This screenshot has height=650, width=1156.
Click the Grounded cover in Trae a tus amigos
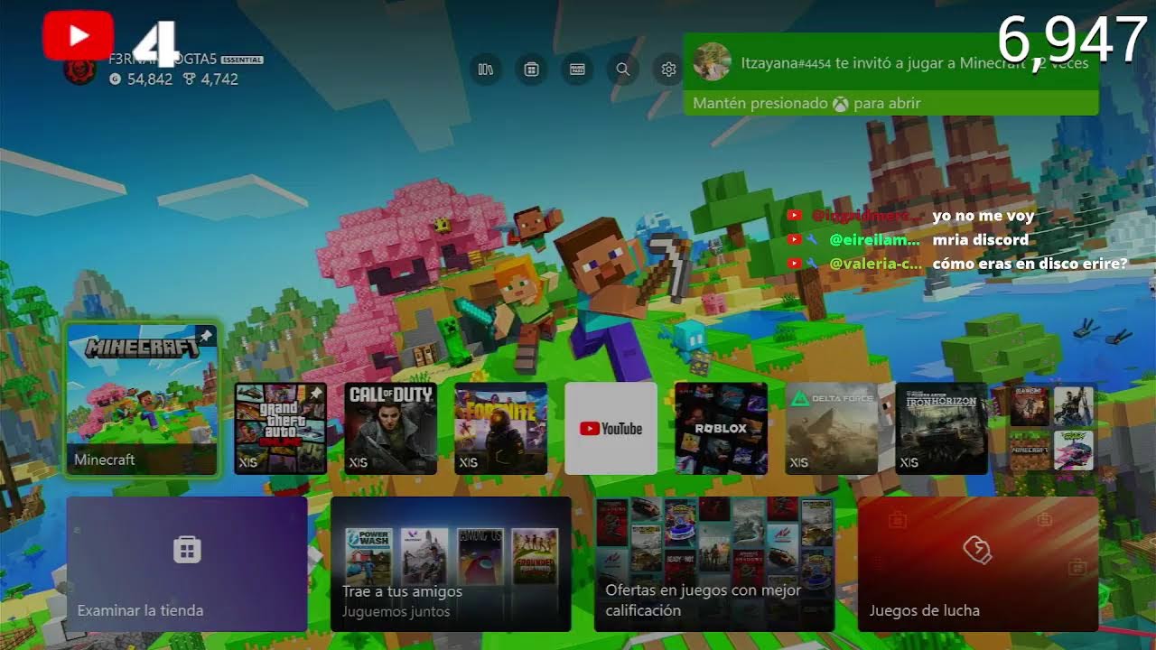click(x=535, y=556)
